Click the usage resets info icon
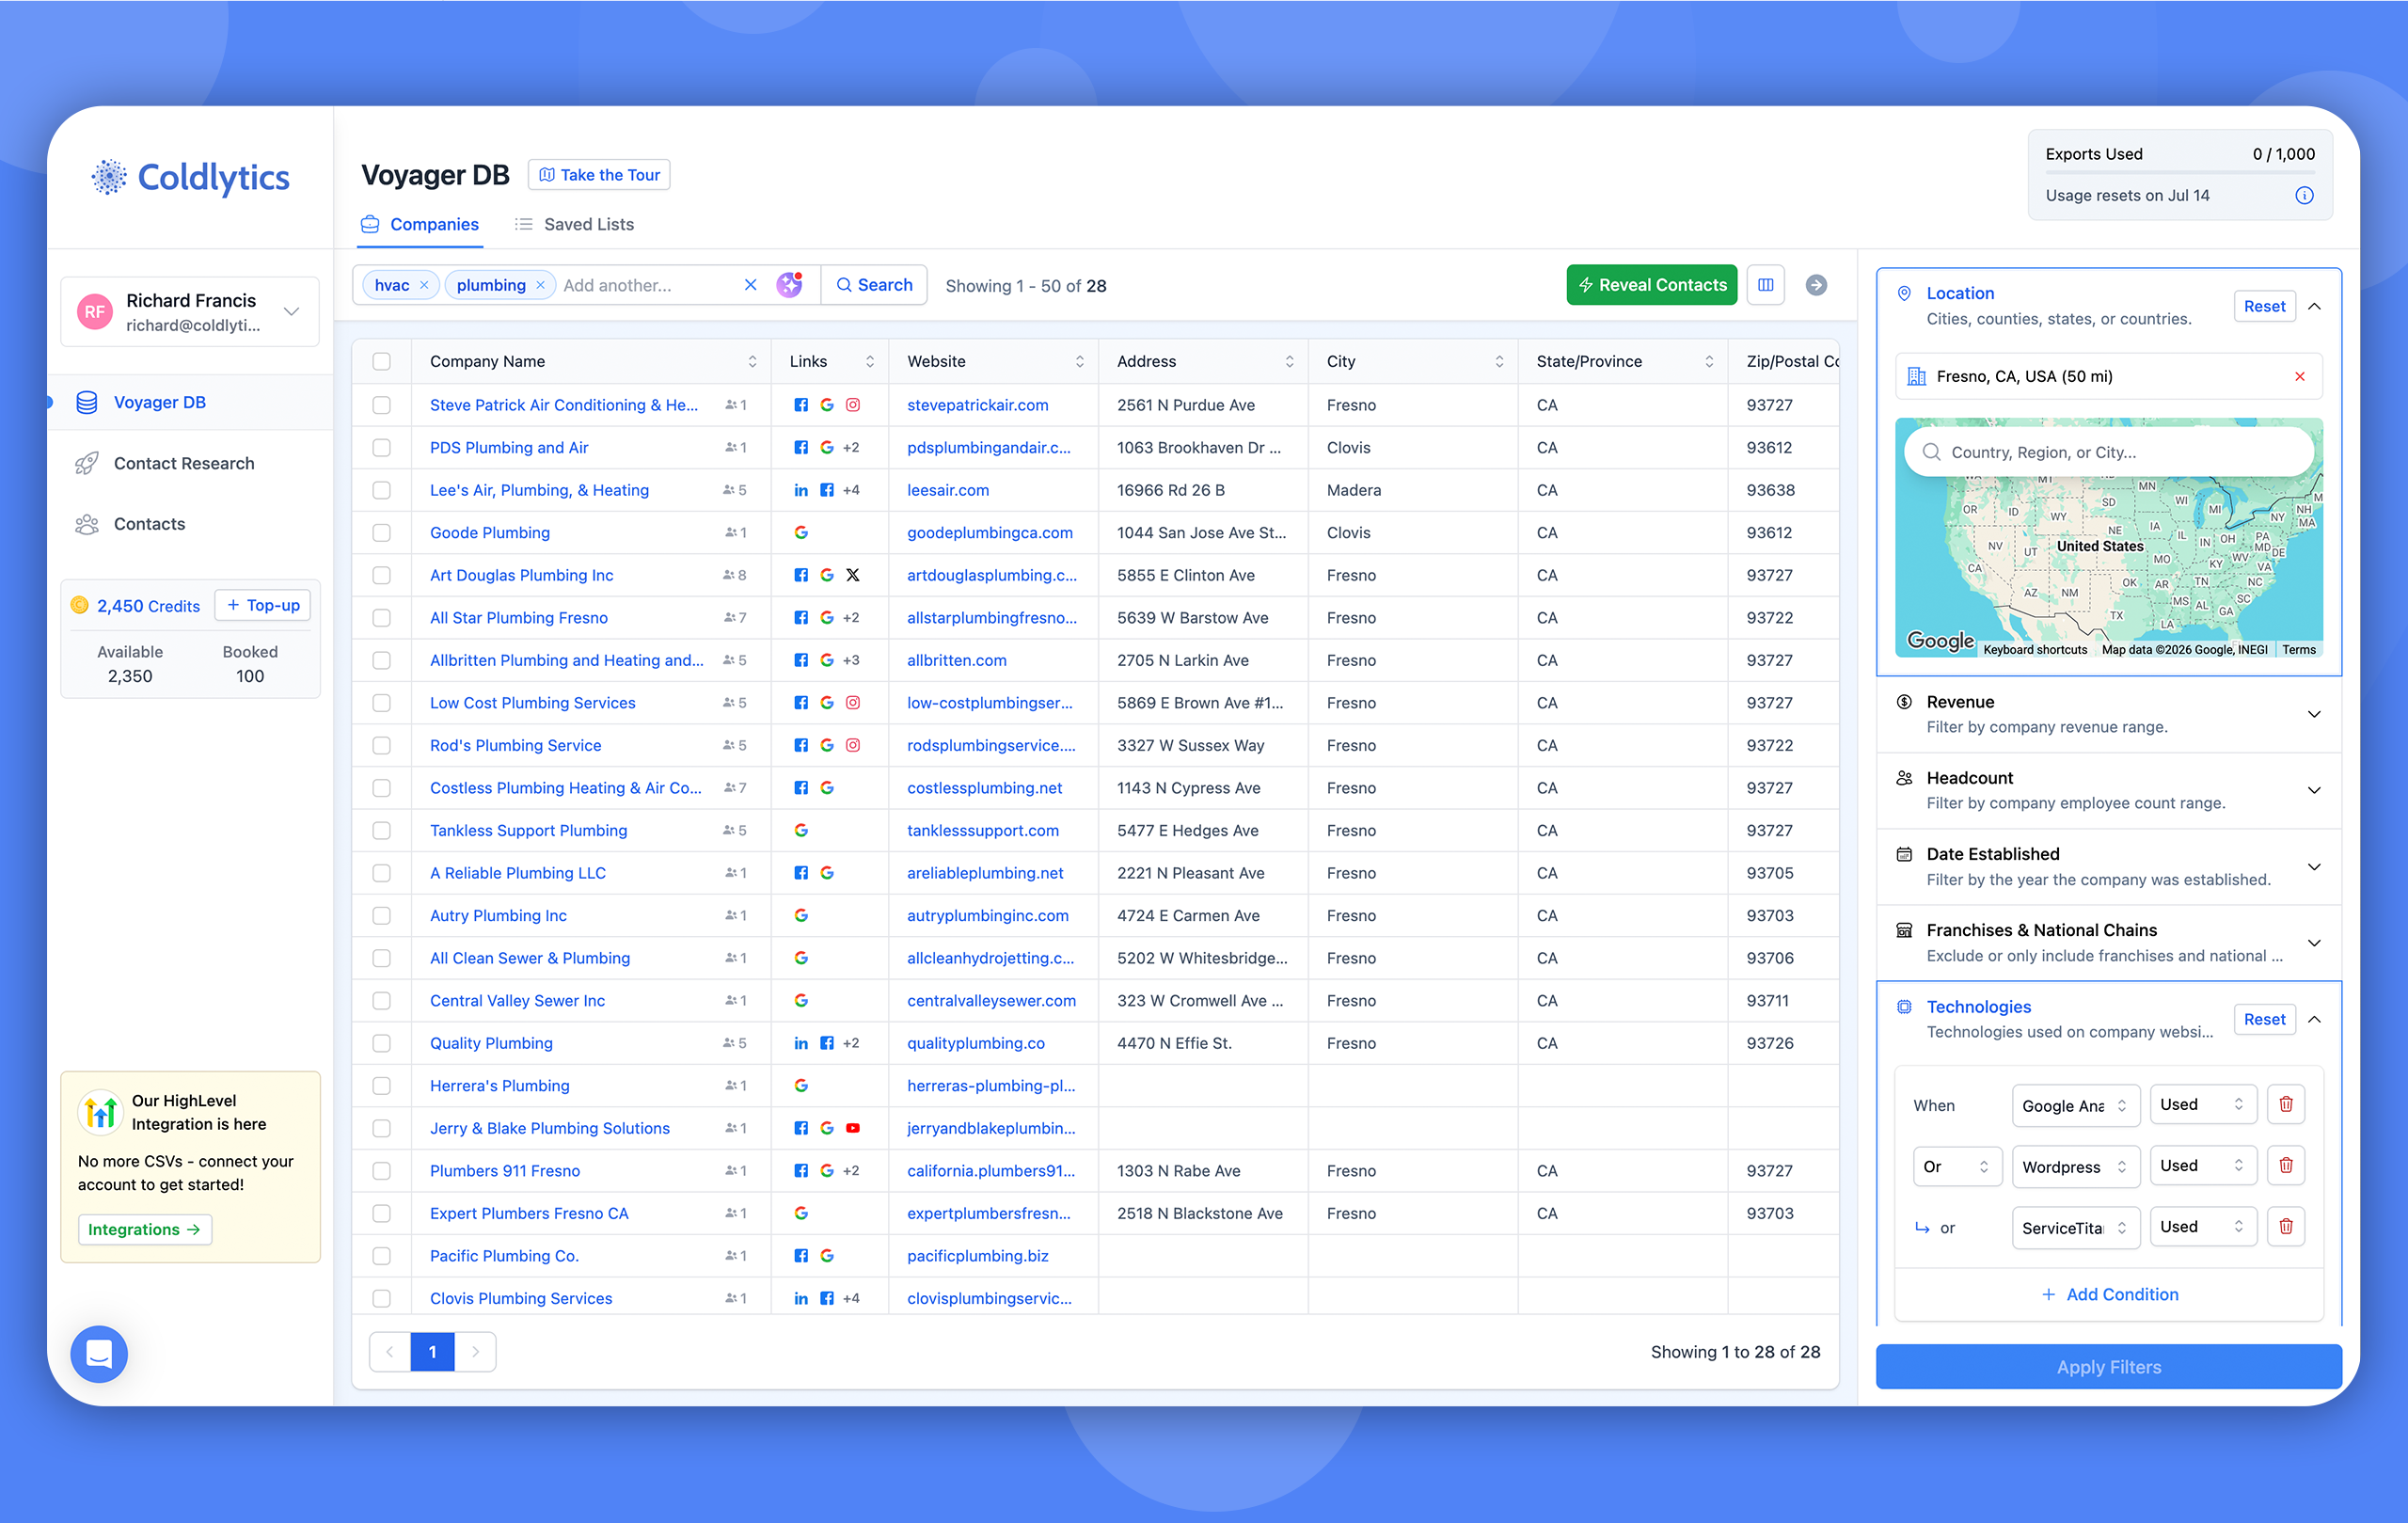Viewport: 2408px width, 1523px height. click(2304, 195)
